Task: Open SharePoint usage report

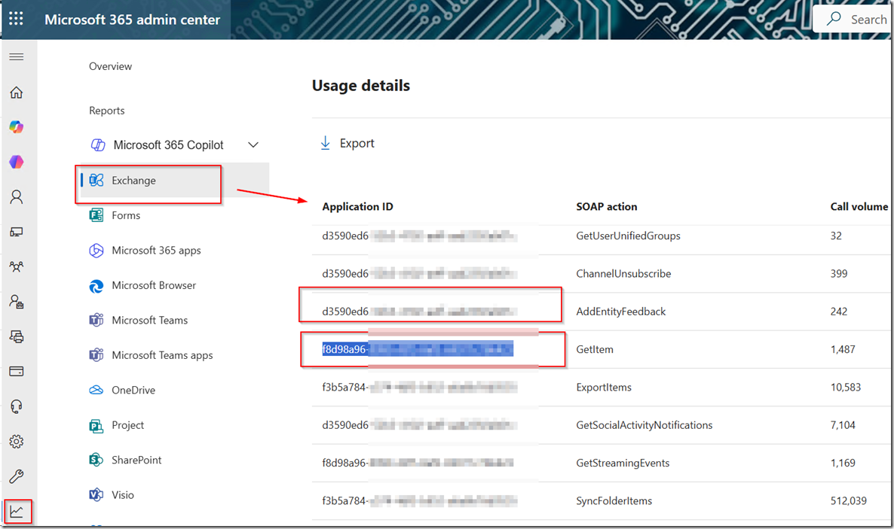Action: [136, 460]
